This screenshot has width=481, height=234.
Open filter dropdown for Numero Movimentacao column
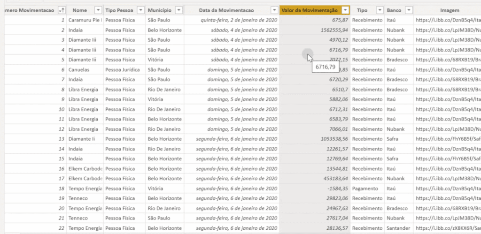(62, 10)
